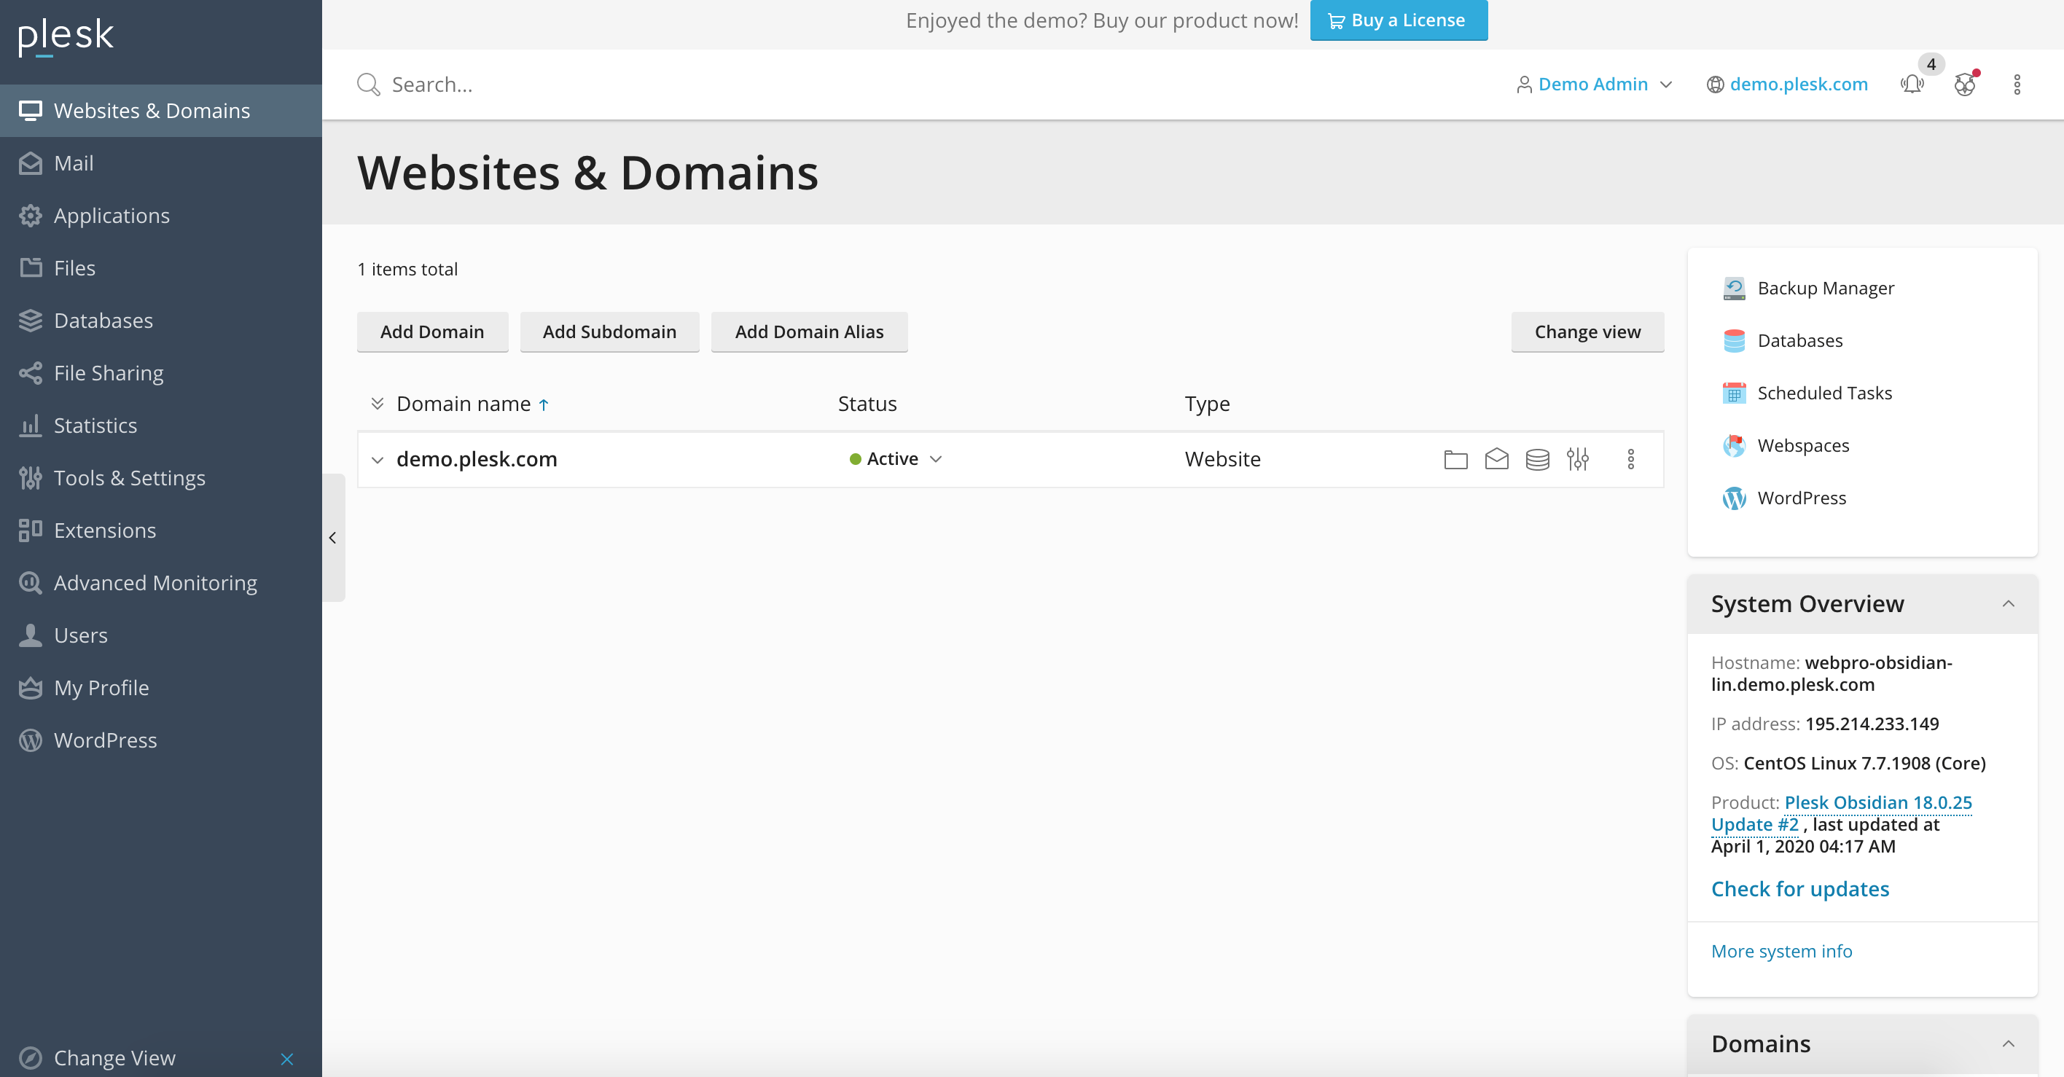Image resolution: width=2064 pixels, height=1077 pixels.
Task: Click the Plesk Obsidian 18.0.25 Update link
Action: click(x=1841, y=813)
